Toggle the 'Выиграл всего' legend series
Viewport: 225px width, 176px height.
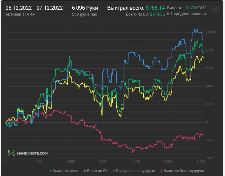(64, 171)
